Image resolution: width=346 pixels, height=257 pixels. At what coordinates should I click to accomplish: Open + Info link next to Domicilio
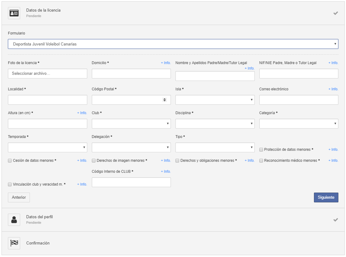tap(166, 63)
